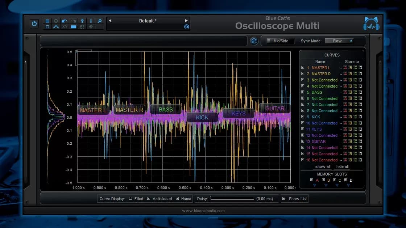Screen dimensions: 406x228
Task: Click the amplitude histogram display
Action: (x=56, y=117)
